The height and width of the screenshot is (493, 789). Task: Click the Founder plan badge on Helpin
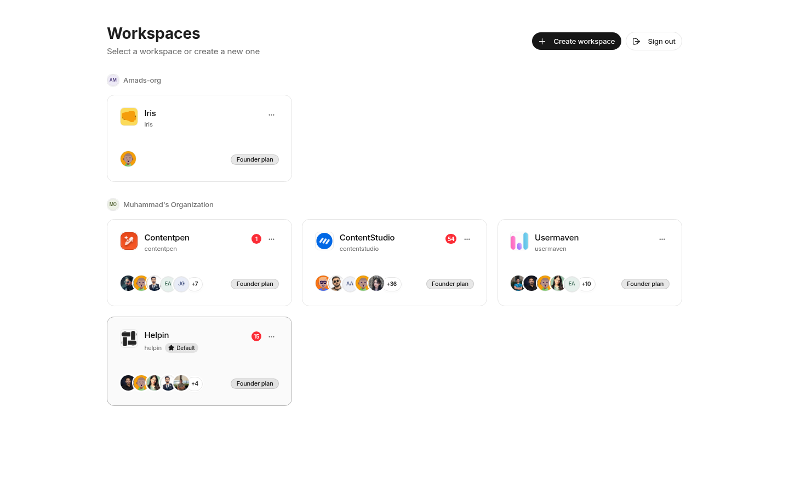(x=255, y=383)
